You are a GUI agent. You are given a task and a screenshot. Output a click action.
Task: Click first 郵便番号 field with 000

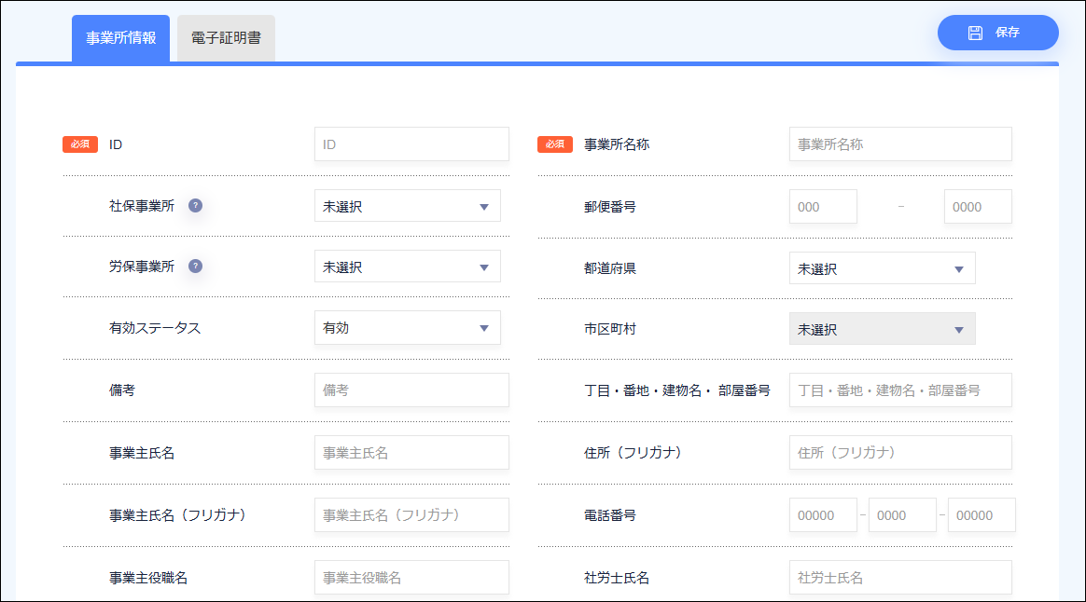823,207
